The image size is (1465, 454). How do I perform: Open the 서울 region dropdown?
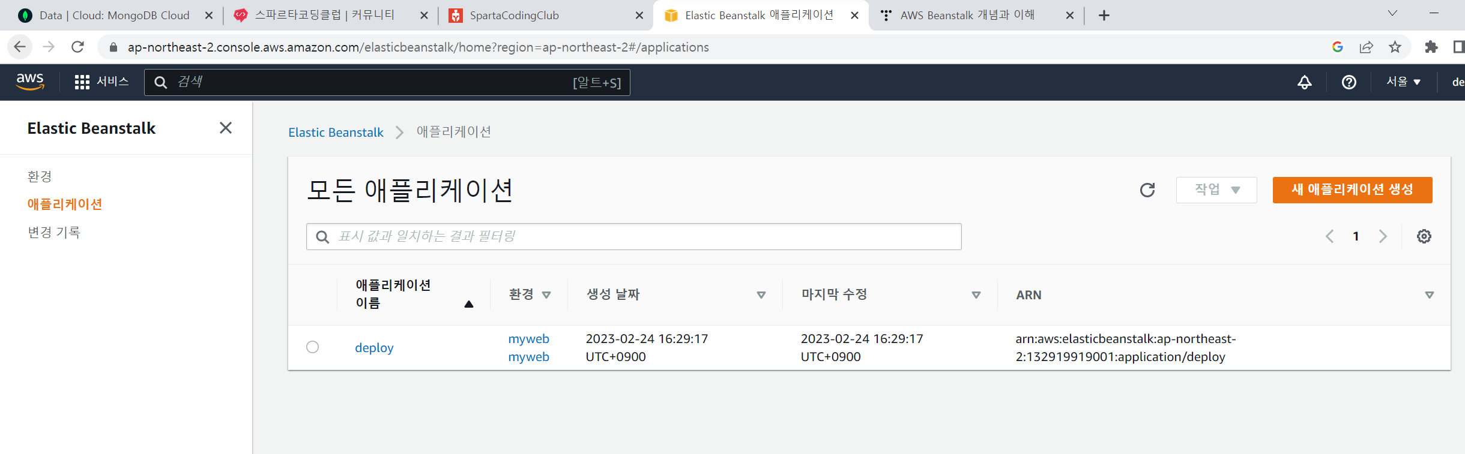[x=1403, y=82]
